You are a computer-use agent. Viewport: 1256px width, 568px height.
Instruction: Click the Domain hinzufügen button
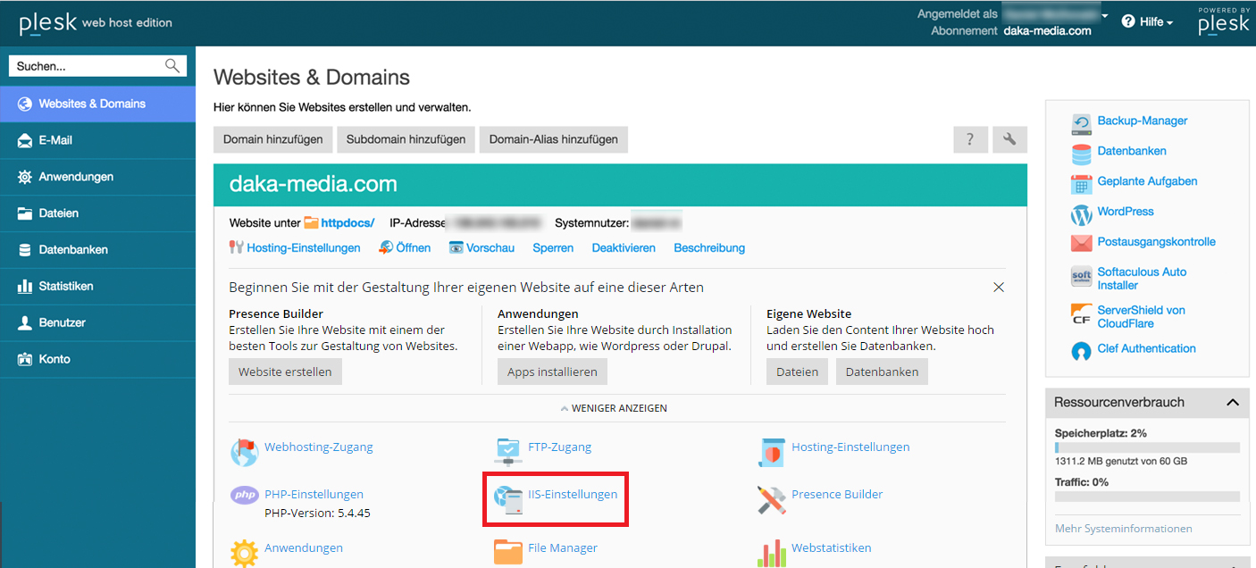tap(273, 139)
